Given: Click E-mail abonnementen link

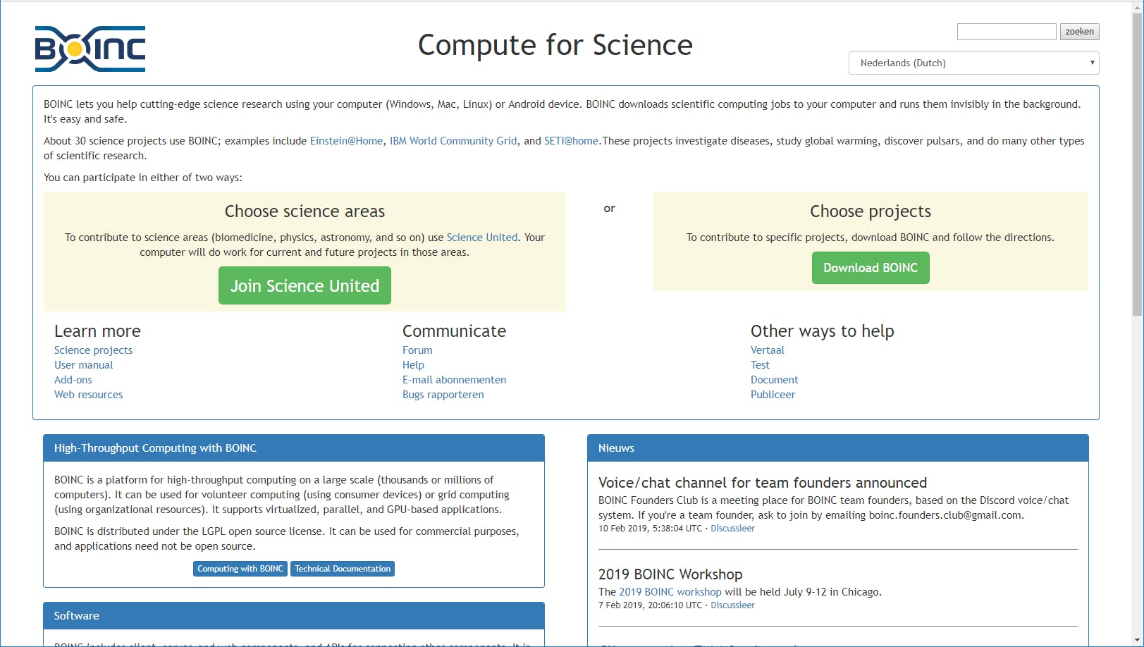Looking at the screenshot, I should click(454, 380).
